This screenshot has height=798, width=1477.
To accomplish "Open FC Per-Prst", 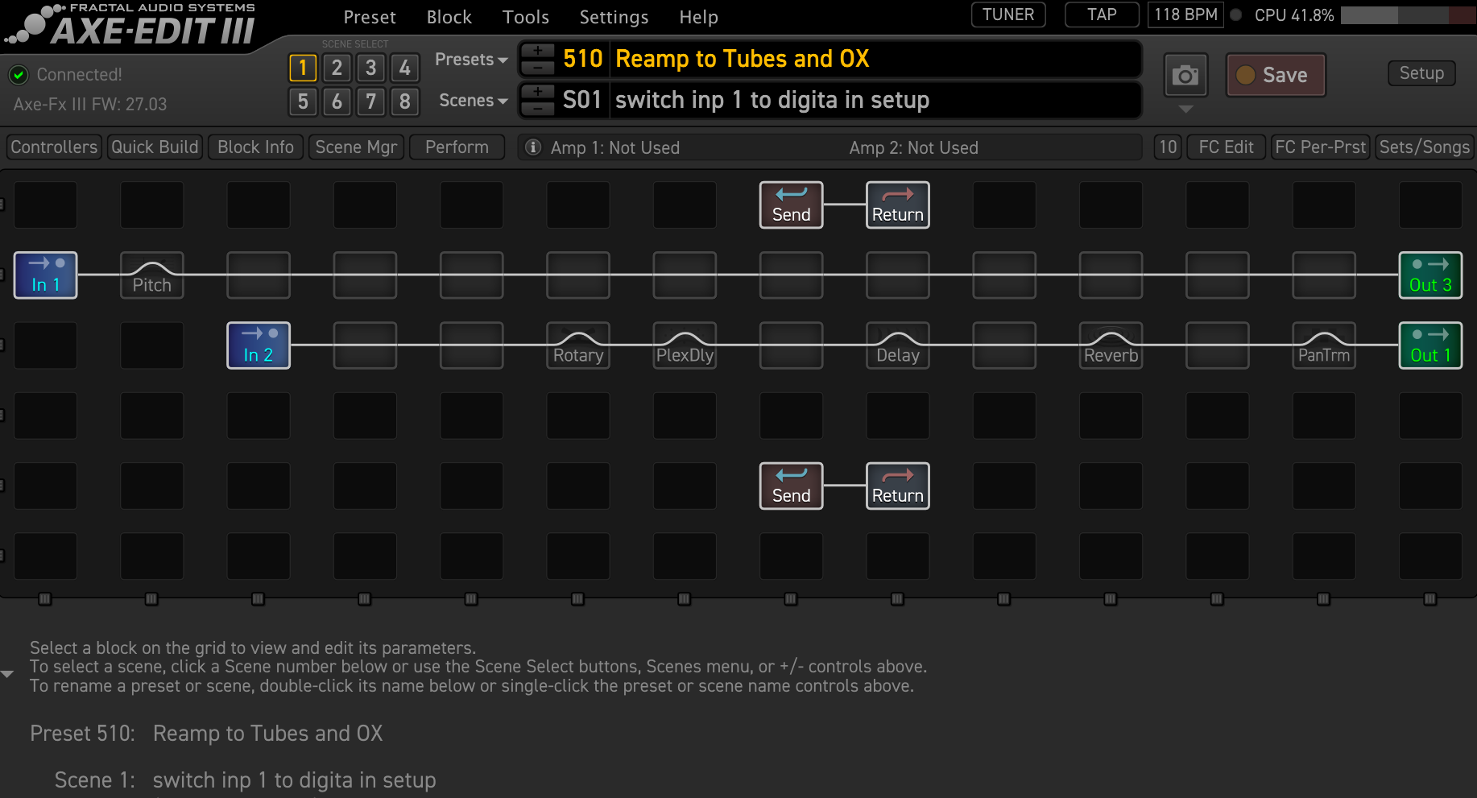I will 1320,147.
